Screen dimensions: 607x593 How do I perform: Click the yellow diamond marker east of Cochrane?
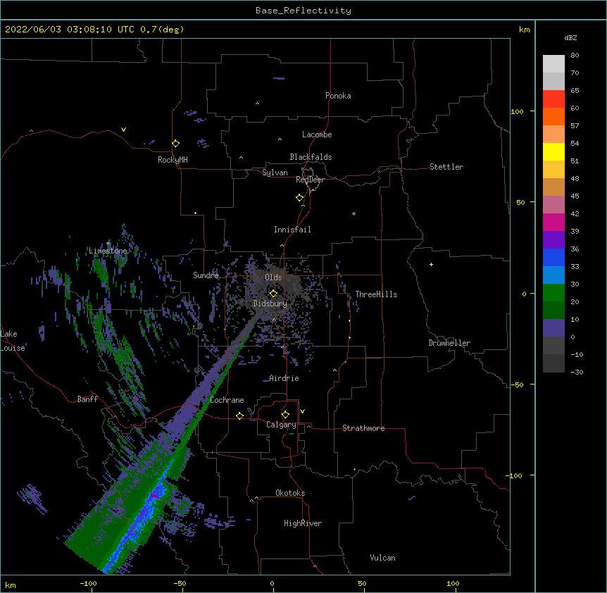(x=239, y=416)
